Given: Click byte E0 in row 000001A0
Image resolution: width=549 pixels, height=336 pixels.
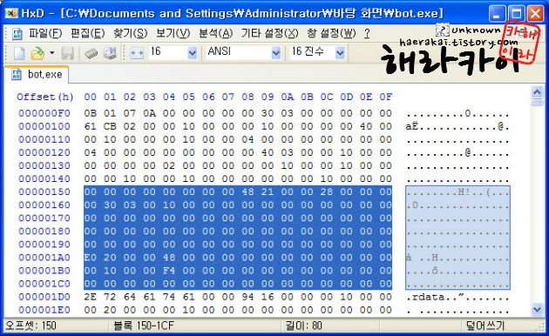Looking at the screenshot, I should [x=91, y=258].
